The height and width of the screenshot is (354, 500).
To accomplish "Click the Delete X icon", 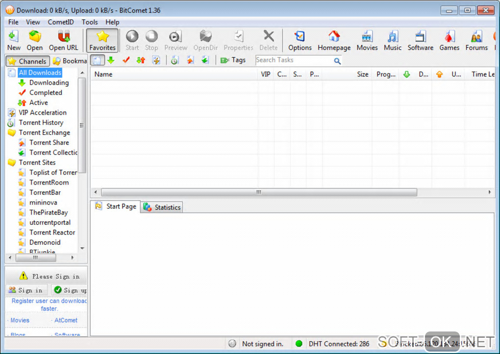I will point(269,41).
